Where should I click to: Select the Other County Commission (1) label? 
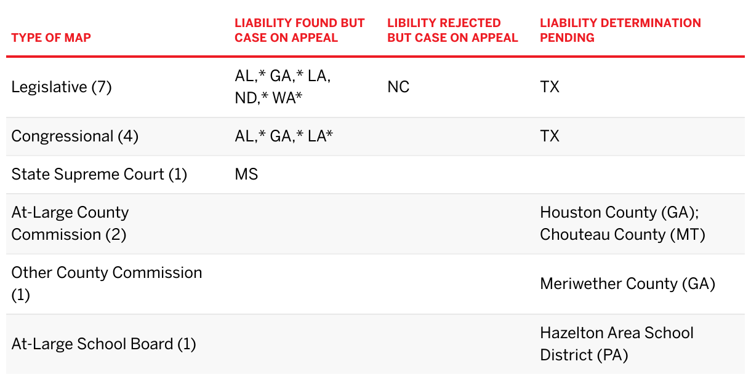tap(106, 283)
